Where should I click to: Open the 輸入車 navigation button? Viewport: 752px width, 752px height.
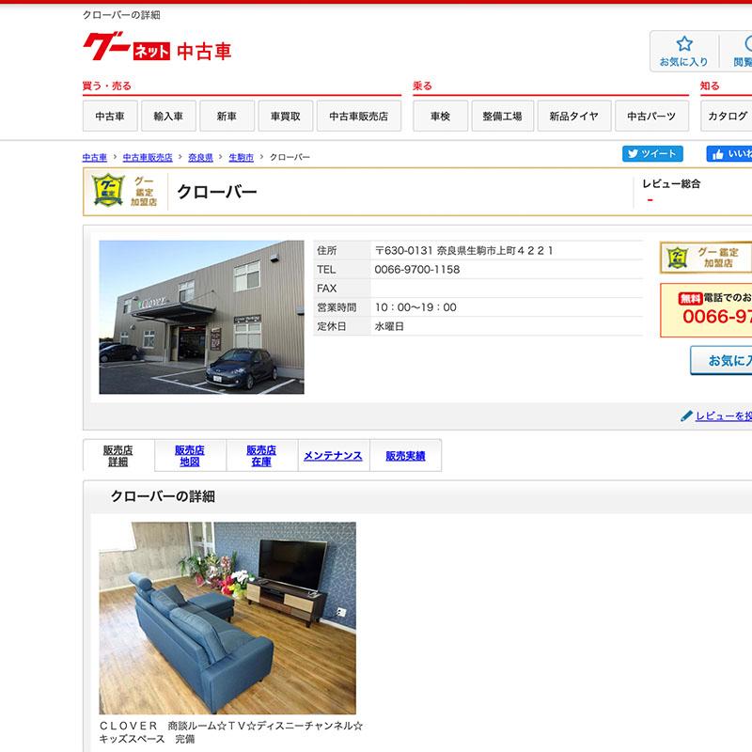point(168,116)
